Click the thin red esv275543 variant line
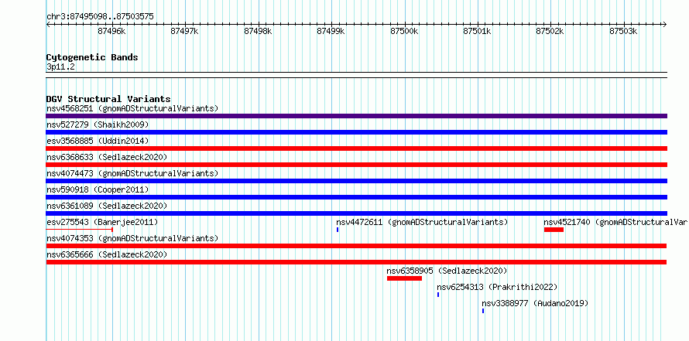Image resolution: width=689 pixels, height=341 pixels. (80, 230)
